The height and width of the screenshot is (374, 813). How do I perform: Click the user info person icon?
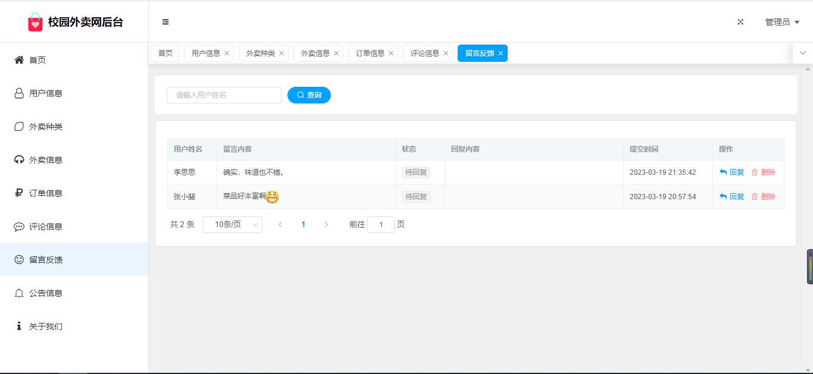click(19, 93)
